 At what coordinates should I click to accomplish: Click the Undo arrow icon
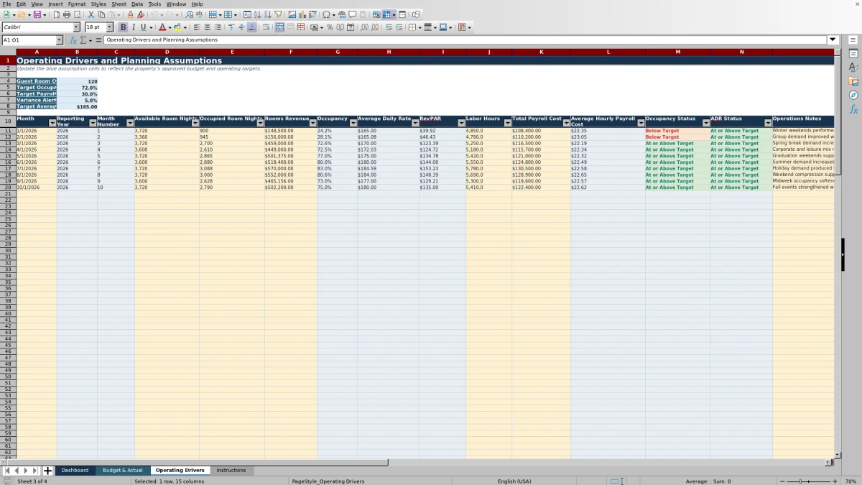coord(154,14)
